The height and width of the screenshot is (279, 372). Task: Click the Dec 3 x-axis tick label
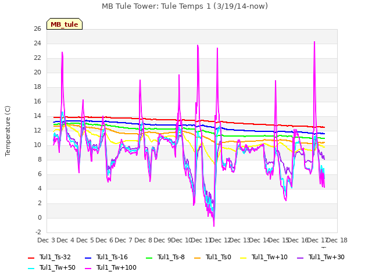(x=46, y=240)
